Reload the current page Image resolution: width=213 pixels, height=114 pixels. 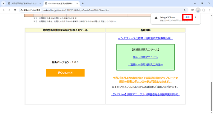(15, 10)
